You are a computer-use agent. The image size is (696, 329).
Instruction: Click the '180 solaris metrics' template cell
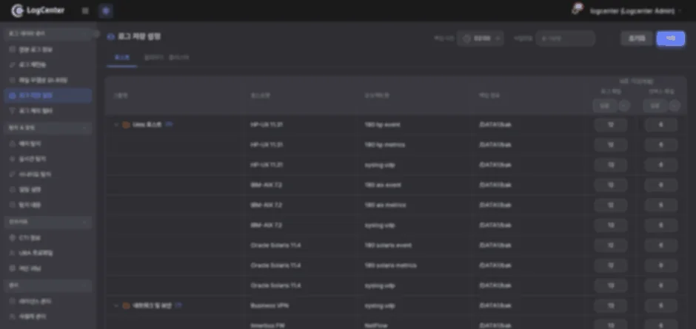click(391, 265)
